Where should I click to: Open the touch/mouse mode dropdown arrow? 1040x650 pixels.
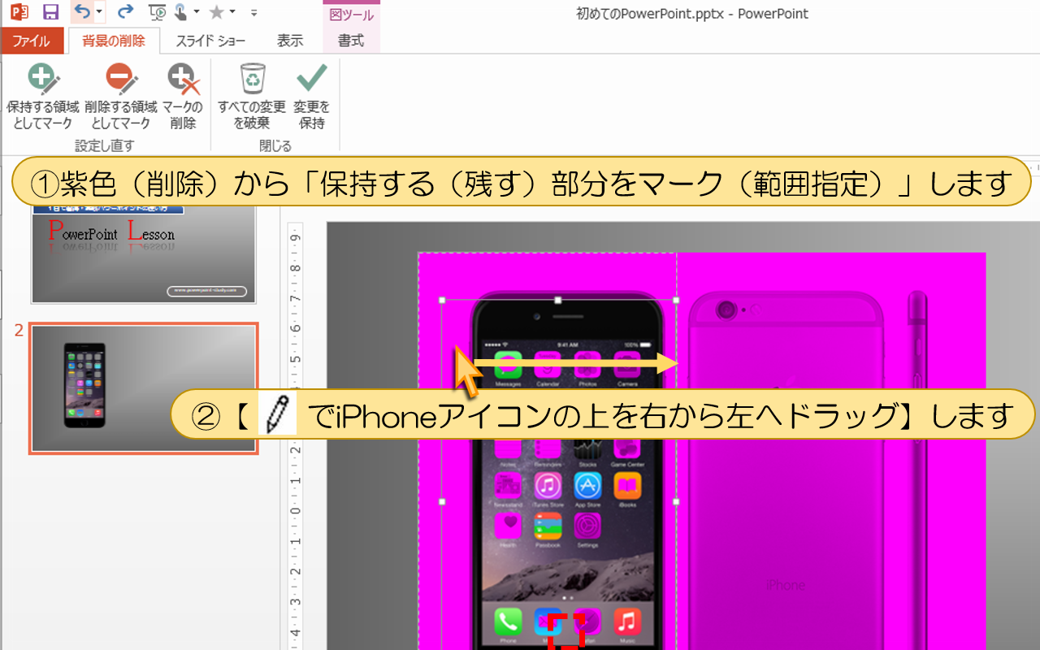(x=196, y=12)
